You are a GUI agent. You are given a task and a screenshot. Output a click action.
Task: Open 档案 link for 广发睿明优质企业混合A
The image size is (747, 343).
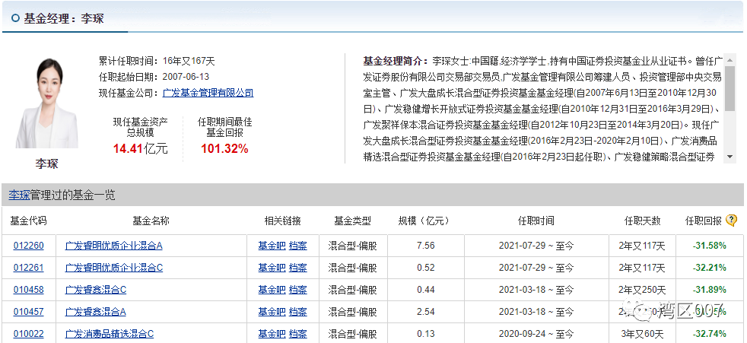298,246
